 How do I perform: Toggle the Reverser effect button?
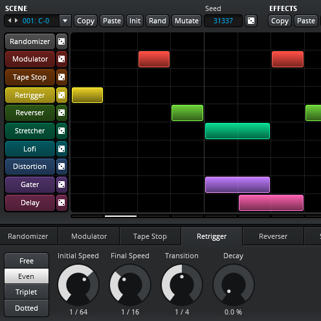(x=30, y=113)
